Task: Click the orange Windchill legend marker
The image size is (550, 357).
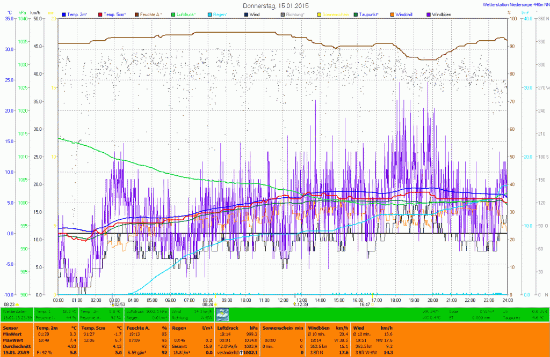Action: pos(392,14)
